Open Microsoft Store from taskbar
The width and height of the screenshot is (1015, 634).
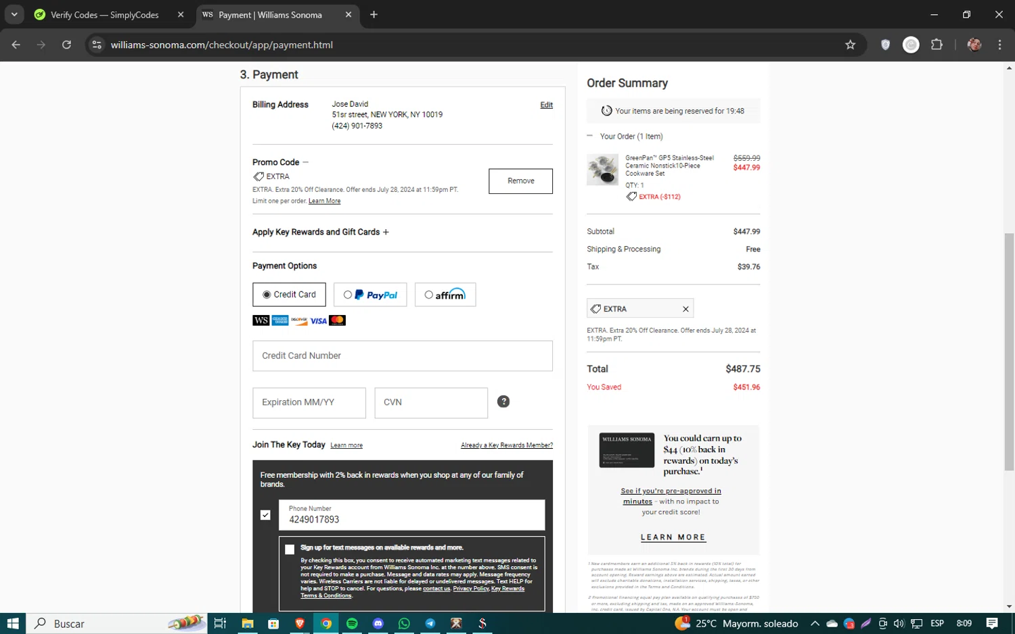[273, 623]
